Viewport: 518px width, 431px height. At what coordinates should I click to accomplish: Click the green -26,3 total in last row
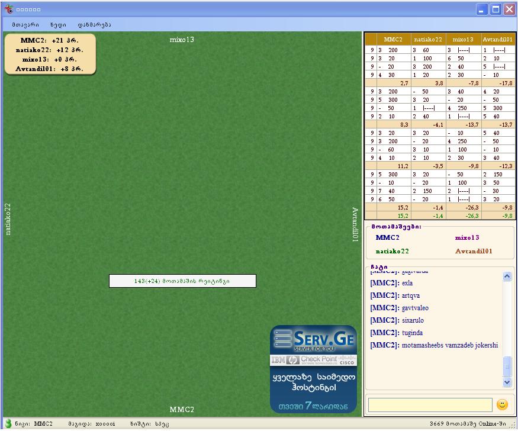[472, 216]
